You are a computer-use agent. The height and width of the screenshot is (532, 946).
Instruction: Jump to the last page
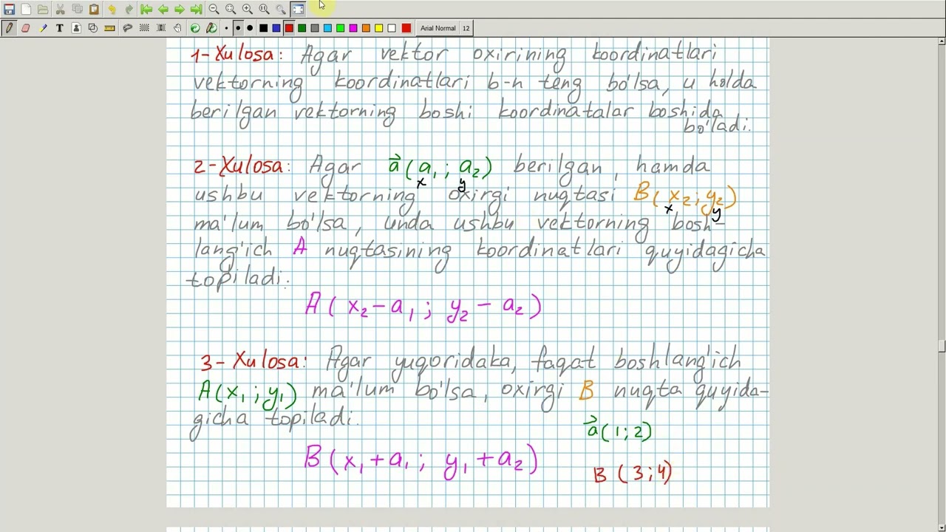pyautogui.click(x=197, y=9)
